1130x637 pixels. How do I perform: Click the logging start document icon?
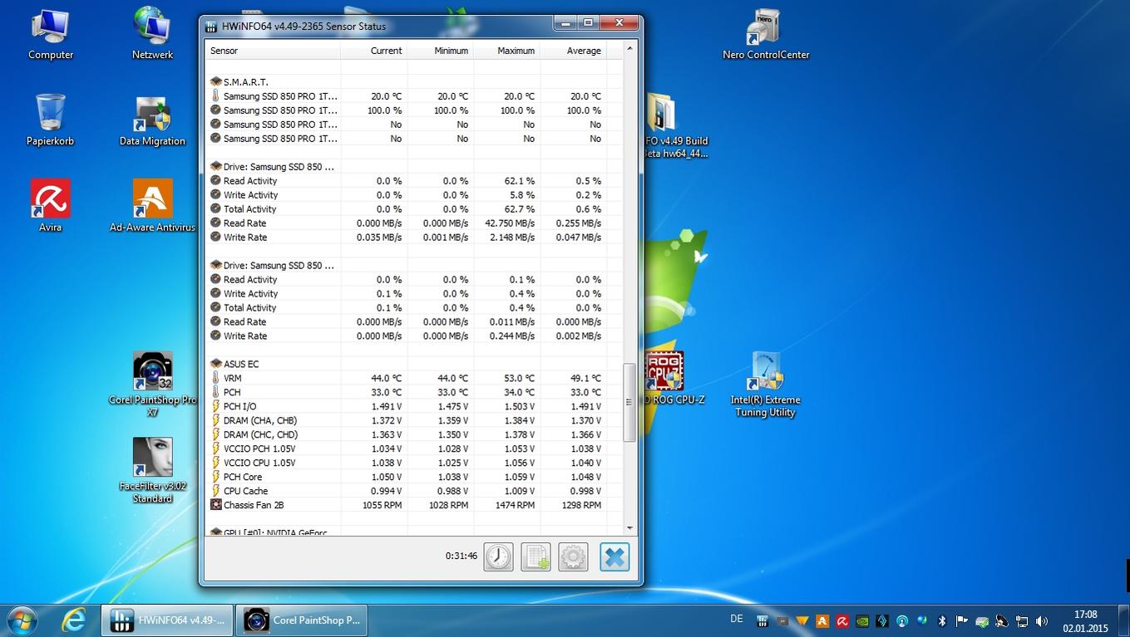point(535,556)
